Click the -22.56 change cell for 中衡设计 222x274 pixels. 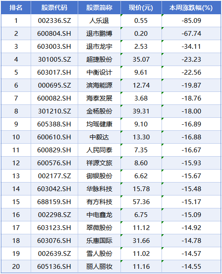(x=191, y=72)
